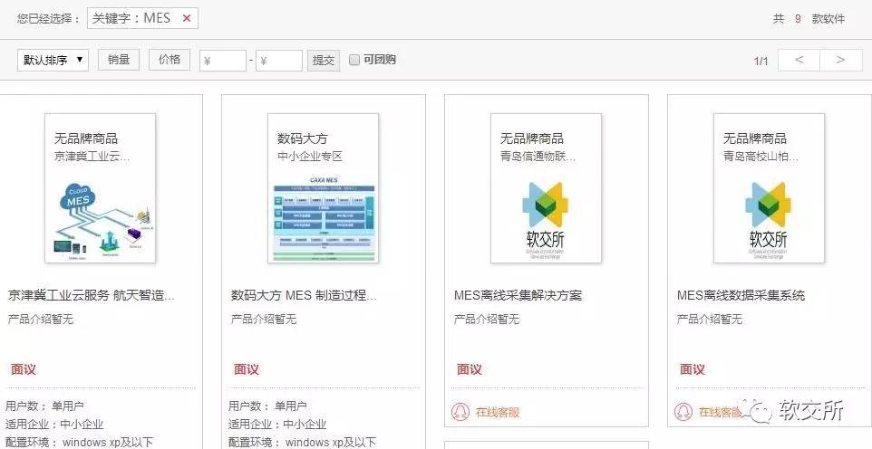The width and height of the screenshot is (872, 449).
Task: Click the 1/1 page indicator
Action: [x=761, y=62]
